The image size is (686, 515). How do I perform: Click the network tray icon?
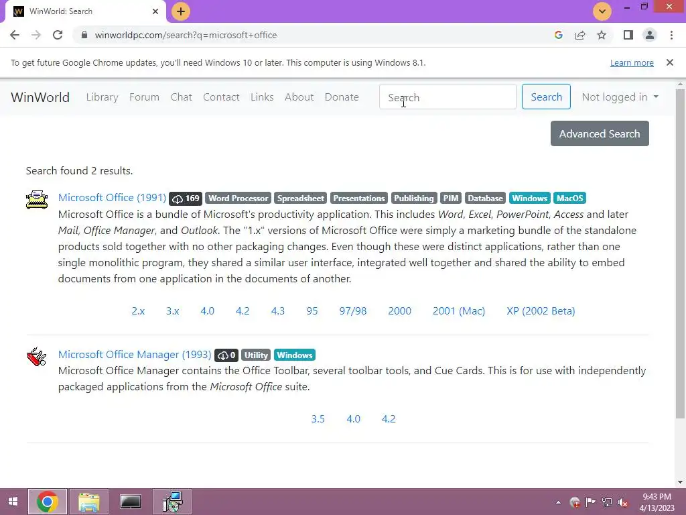(x=607, y=502)
